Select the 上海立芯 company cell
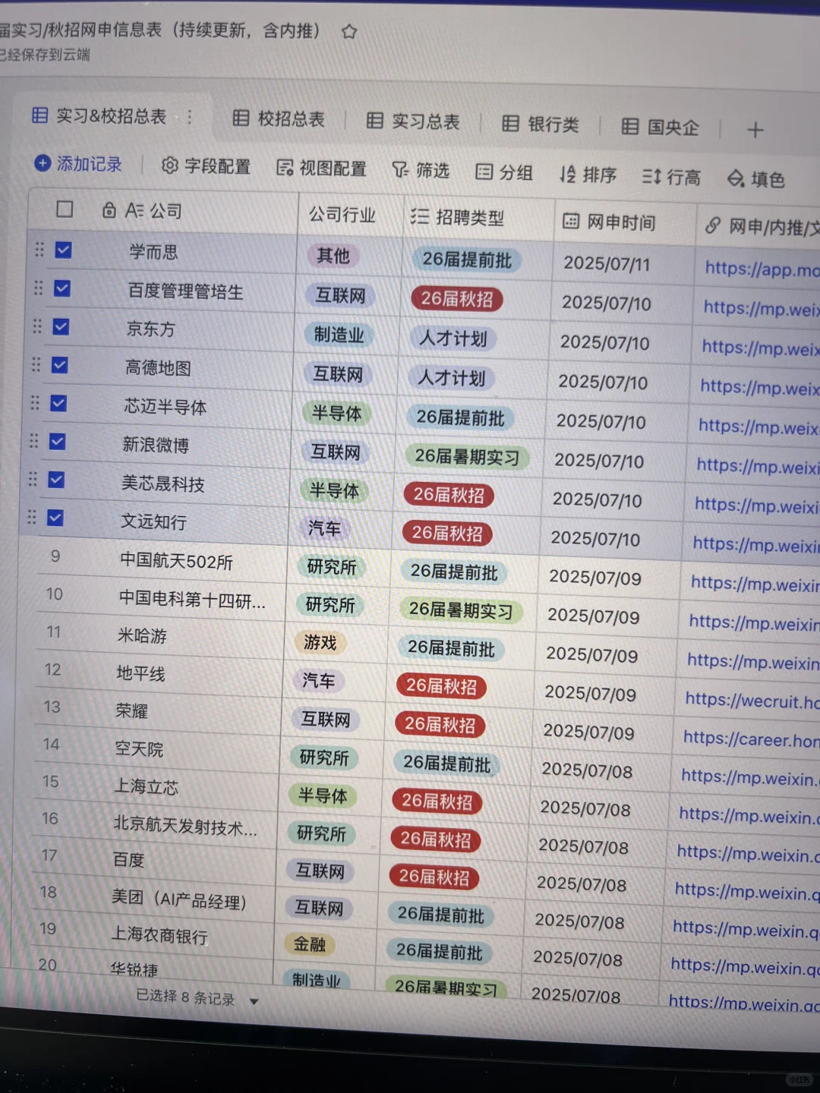820x1093 pixels. (x=146, y=786)
